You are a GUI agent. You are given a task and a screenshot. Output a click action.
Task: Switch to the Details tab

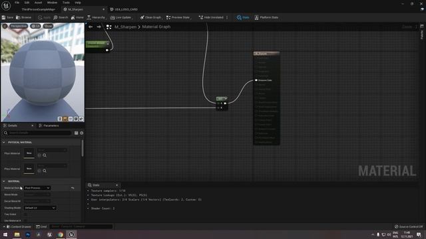(x=13, y=125)
